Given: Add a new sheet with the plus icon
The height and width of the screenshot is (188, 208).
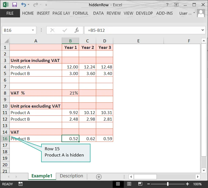Looking at the screenshot, I should pos(99,177).
